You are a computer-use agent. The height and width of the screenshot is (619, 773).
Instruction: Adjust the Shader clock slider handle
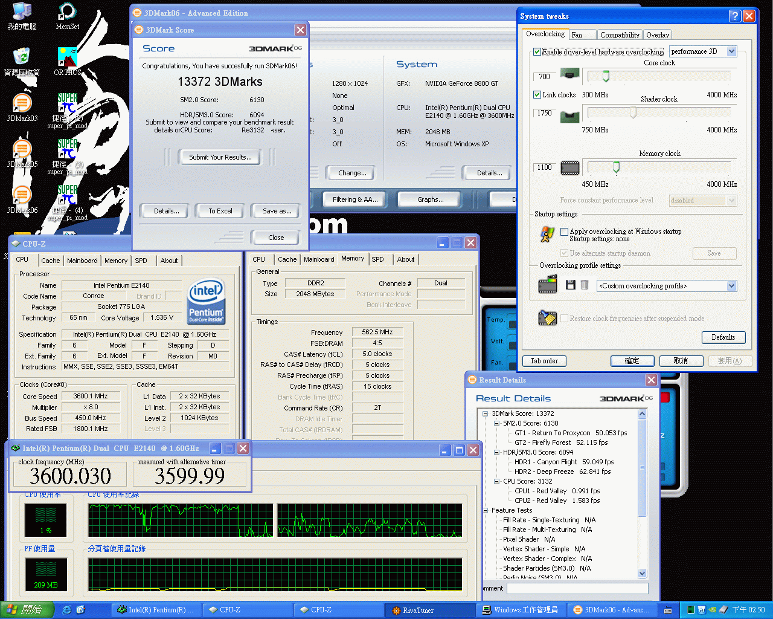(x=633, y=112)
